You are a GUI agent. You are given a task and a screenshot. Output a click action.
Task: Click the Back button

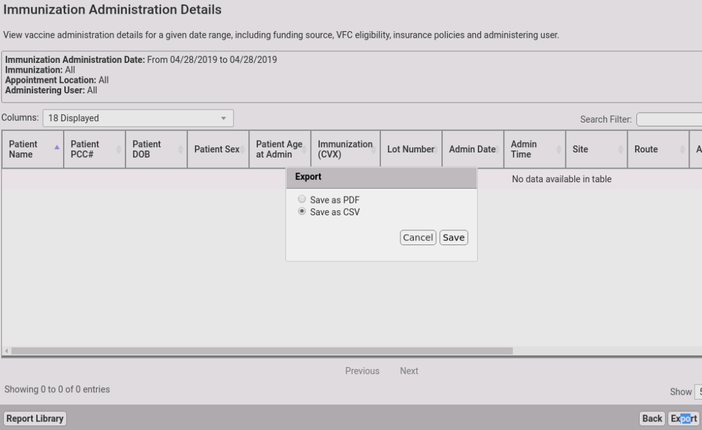652,418
